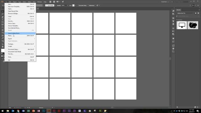
Task: Select the Rotate tool
Action: coord(3,27)
